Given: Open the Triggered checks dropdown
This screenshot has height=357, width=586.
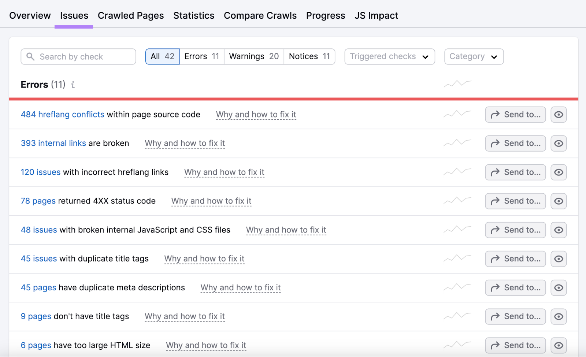Looking at the screenshot, I should 389,56.
